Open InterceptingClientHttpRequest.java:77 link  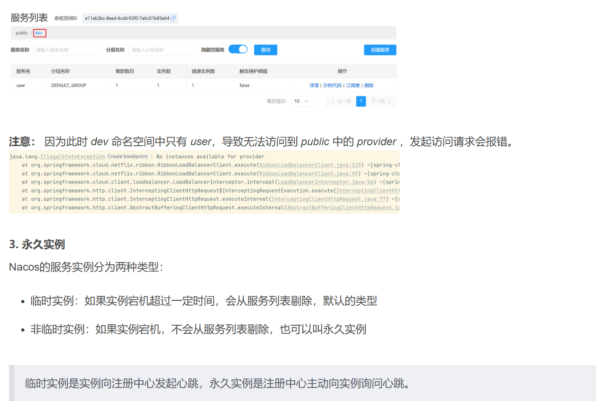[x=329, y=199]
